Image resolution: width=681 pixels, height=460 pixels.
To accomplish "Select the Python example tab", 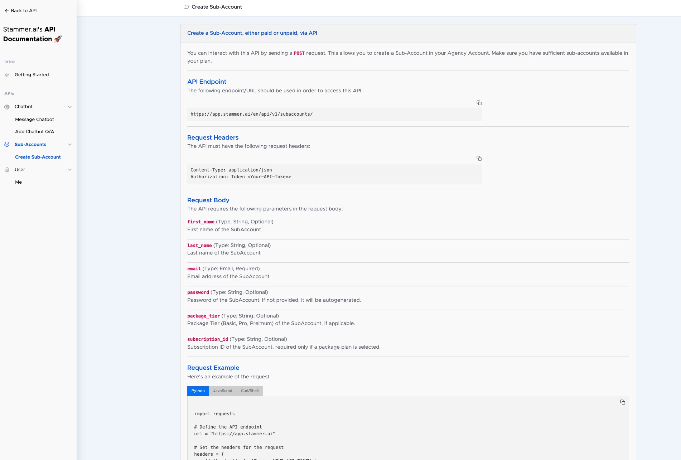I will (198, 391).
